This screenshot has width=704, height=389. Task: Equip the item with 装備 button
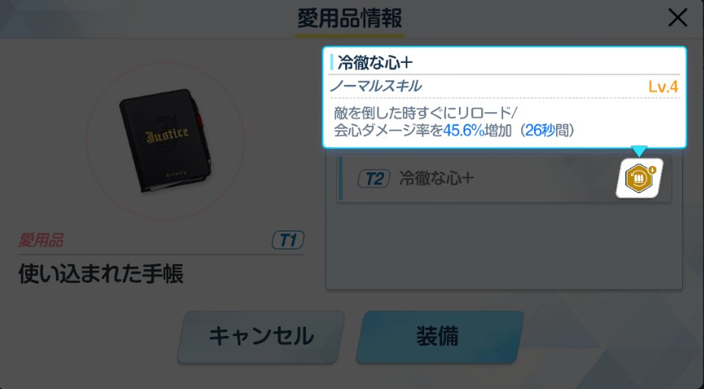click(x=440, y=337)
